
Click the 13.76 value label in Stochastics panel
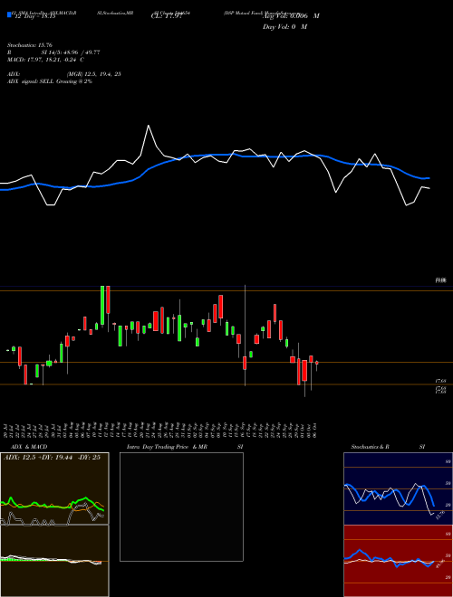tap(439, 516)
